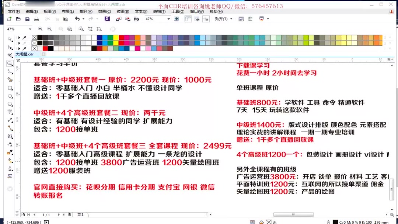Select the Zoom tool in the toolbox

[x=10, y=62]
